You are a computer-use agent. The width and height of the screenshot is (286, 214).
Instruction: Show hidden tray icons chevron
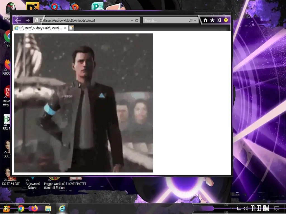point(232,208)
